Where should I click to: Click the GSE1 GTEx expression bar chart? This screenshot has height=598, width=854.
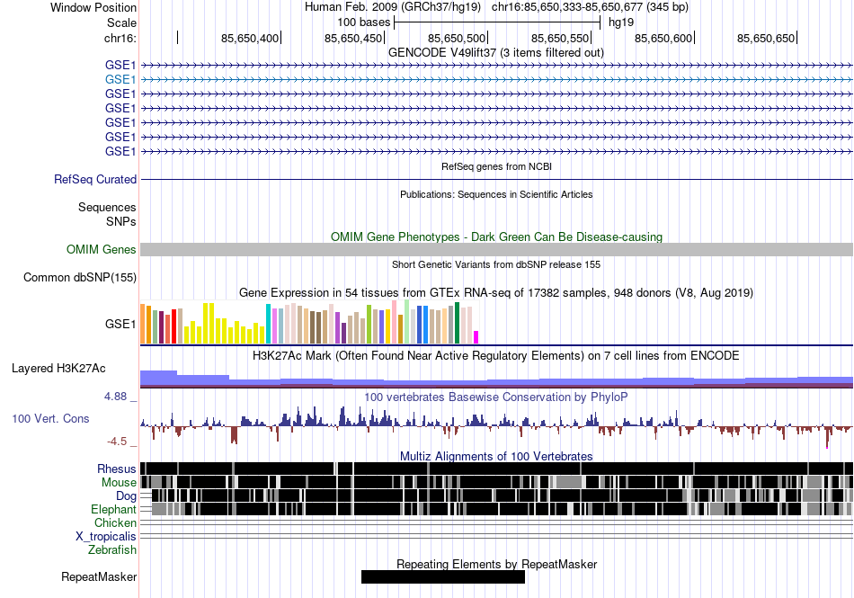(x=309, y=323)
